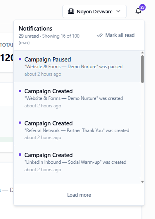Click the double-check icon beside Mark all read
The image size is (155, 219).
pyautogui.click(x=99, y=35)
